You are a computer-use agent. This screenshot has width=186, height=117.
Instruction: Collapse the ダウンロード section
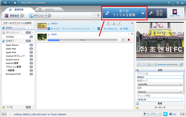tap(33, 33)
